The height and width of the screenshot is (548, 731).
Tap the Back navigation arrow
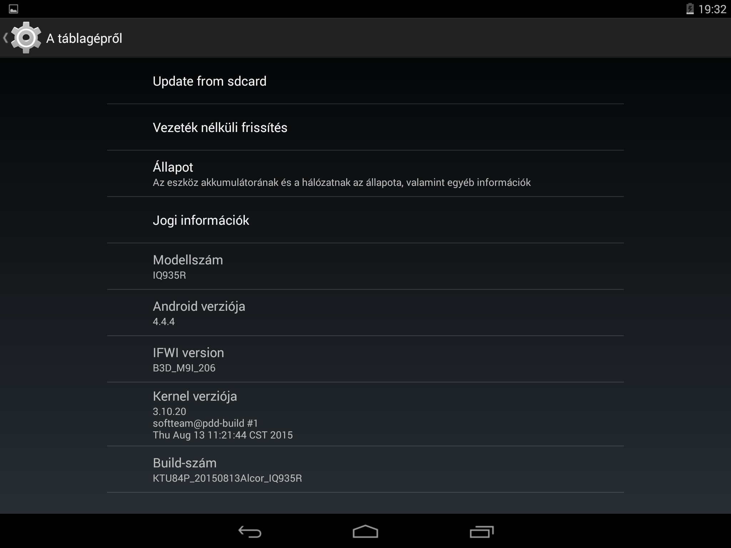[250, 532]
